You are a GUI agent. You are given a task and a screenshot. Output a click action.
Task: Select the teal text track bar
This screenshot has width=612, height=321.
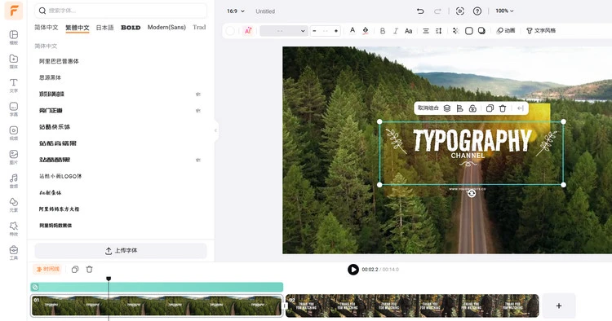tap(157, 287)
